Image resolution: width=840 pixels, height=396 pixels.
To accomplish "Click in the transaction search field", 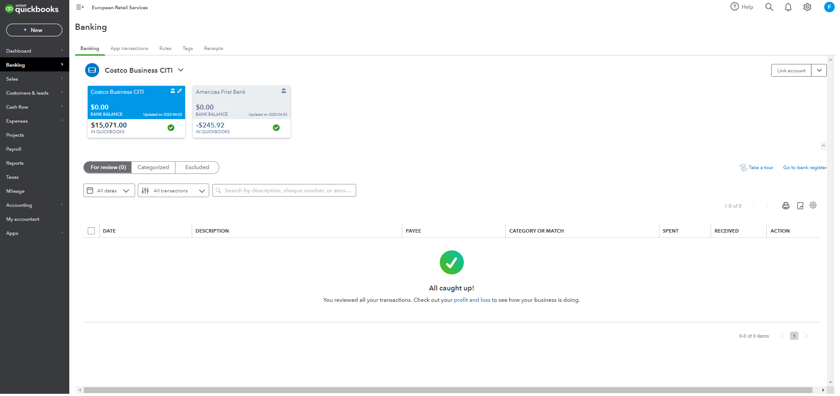I will click(x=284, y=191).
